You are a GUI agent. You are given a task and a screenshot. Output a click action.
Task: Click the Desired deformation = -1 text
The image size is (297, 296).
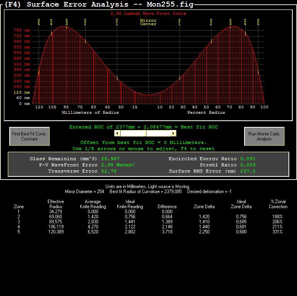[209, 192]
